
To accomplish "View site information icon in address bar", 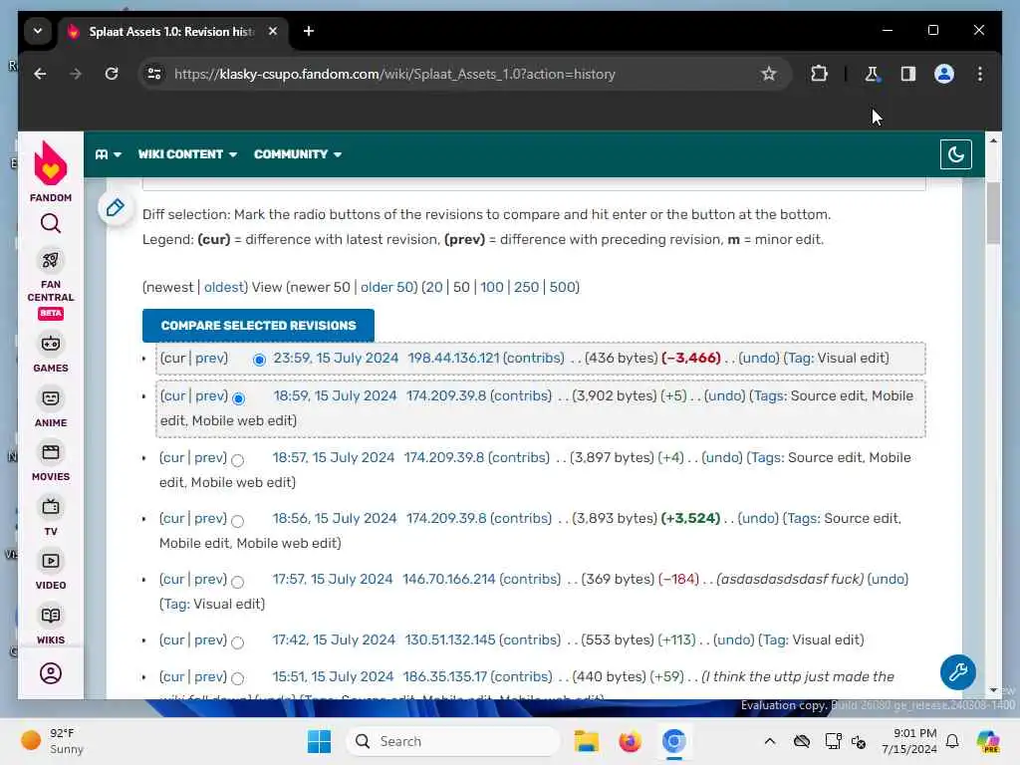I will pos(154,74).
